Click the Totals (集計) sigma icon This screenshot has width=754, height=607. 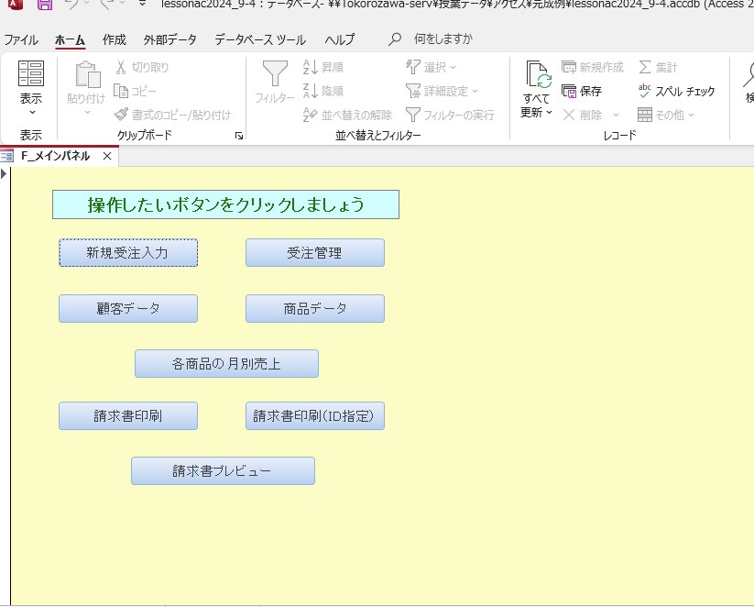(x=645, y=68)
